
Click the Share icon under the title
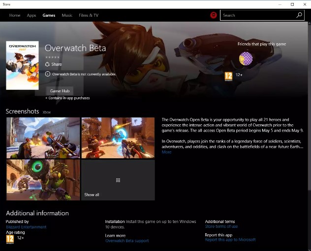coord(47,64)
